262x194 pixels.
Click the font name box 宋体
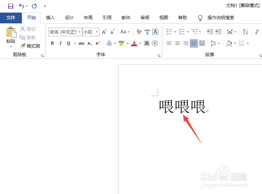pos(63,32)
